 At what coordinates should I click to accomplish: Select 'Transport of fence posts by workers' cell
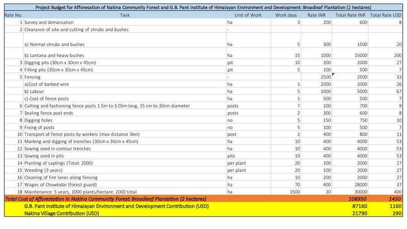pyautogui.click(x=125, y=134)
